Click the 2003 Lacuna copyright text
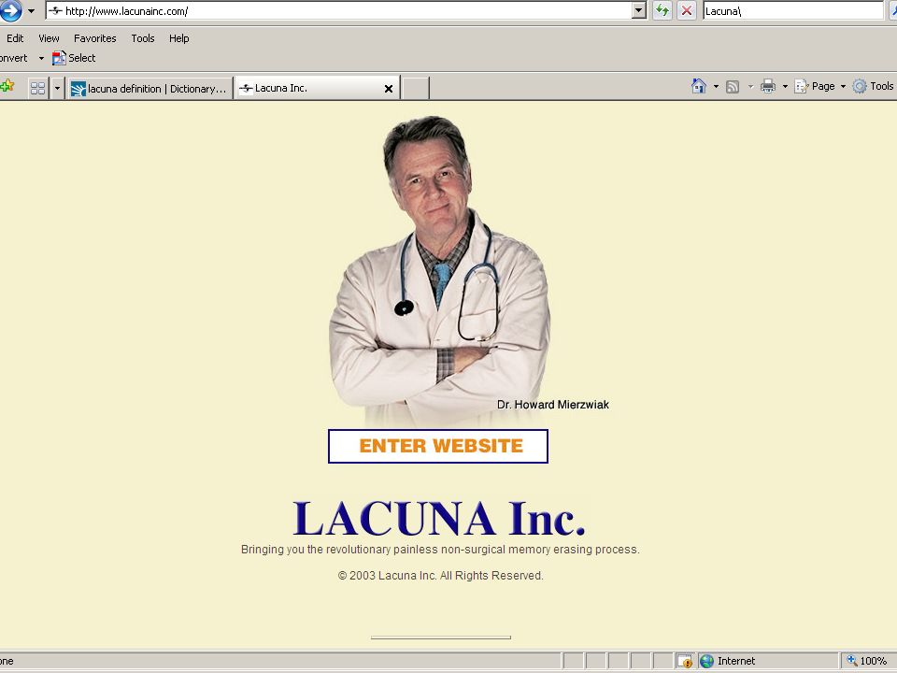 (x=440, y=576)
